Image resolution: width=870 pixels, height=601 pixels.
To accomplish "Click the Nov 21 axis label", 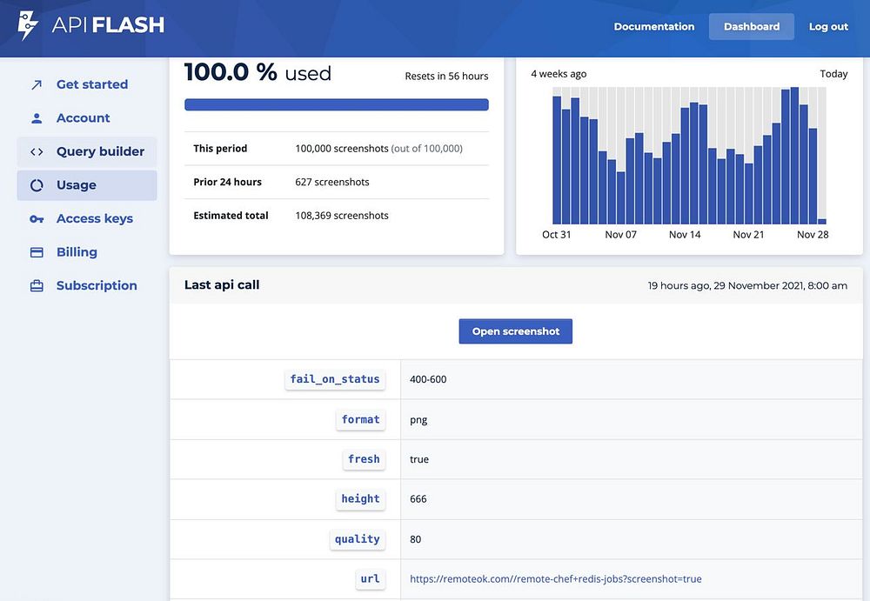I will pyautogui.click(x=748, y=235).
